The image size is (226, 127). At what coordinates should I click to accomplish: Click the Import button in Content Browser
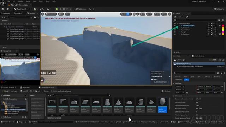(15, 91)
